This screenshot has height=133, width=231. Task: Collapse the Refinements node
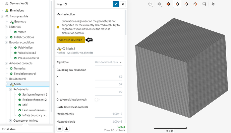point(10,89)
